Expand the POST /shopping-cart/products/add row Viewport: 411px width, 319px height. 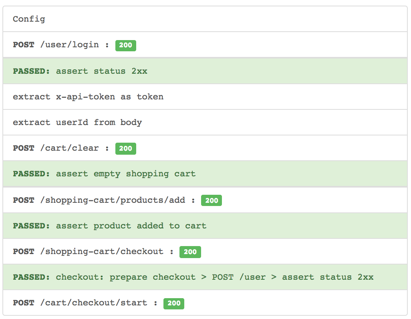click(x=205, y=200)
